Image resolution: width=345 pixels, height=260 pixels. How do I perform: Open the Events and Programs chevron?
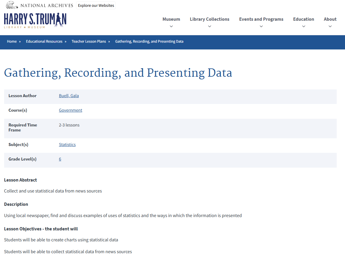point(261,26)
